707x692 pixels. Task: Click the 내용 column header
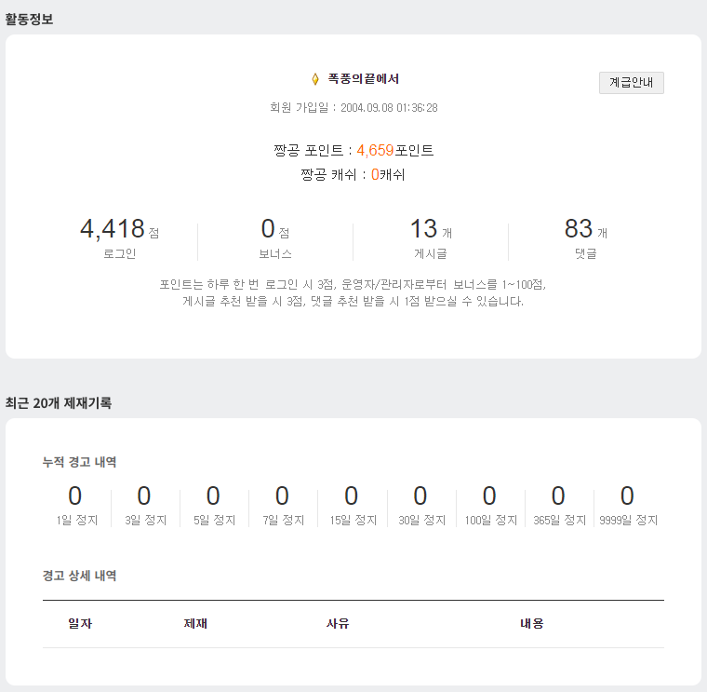(531, 623)
